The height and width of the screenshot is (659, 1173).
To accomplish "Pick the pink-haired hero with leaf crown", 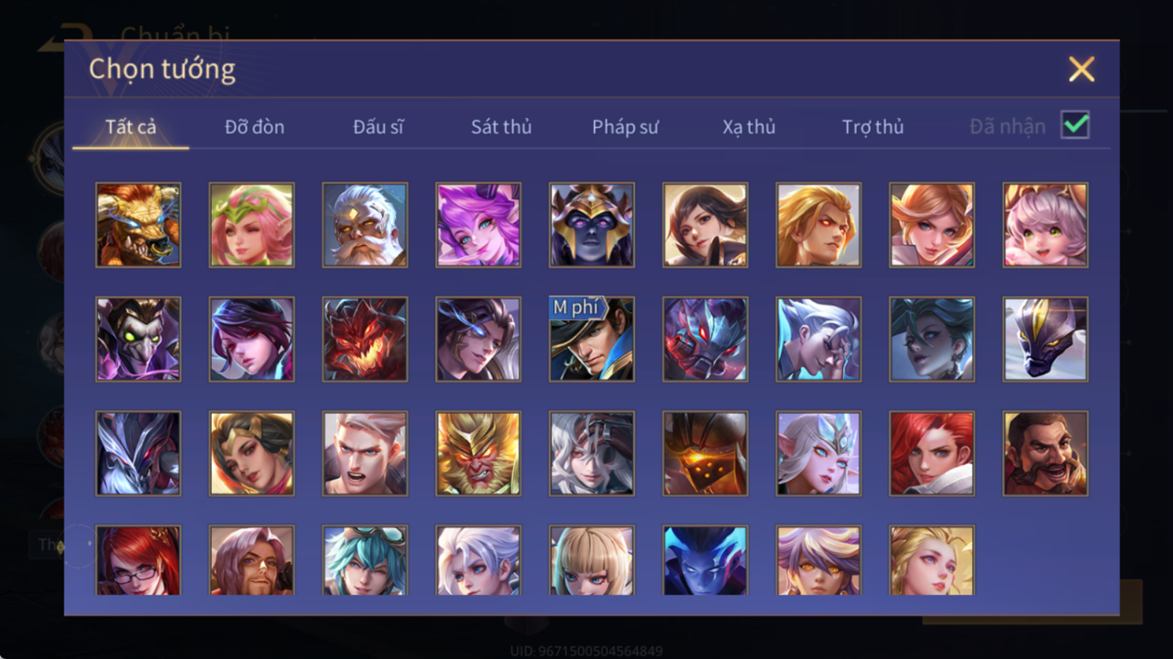I will pos(252,225).
